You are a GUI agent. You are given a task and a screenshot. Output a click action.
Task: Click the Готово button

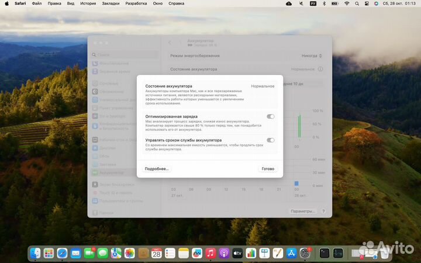coord(268,169)
